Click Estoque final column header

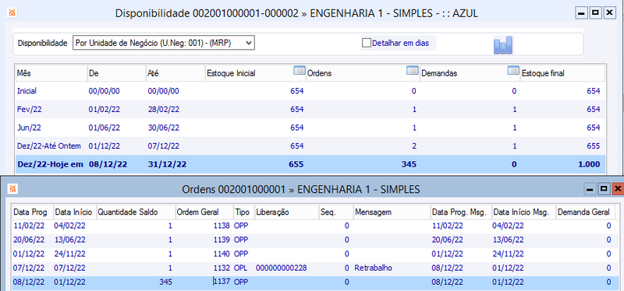tap(562, 73)
